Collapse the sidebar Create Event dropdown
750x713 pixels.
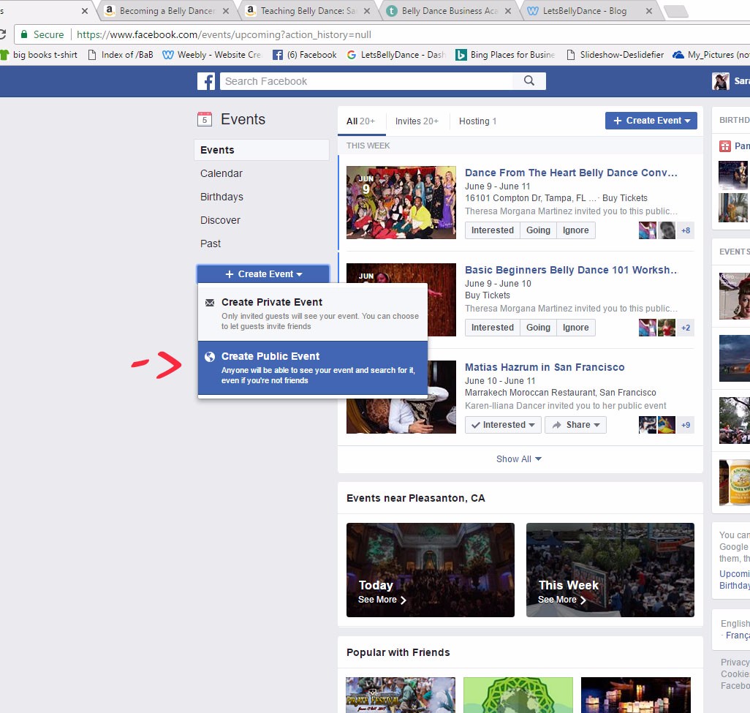[x=263, y=274]
